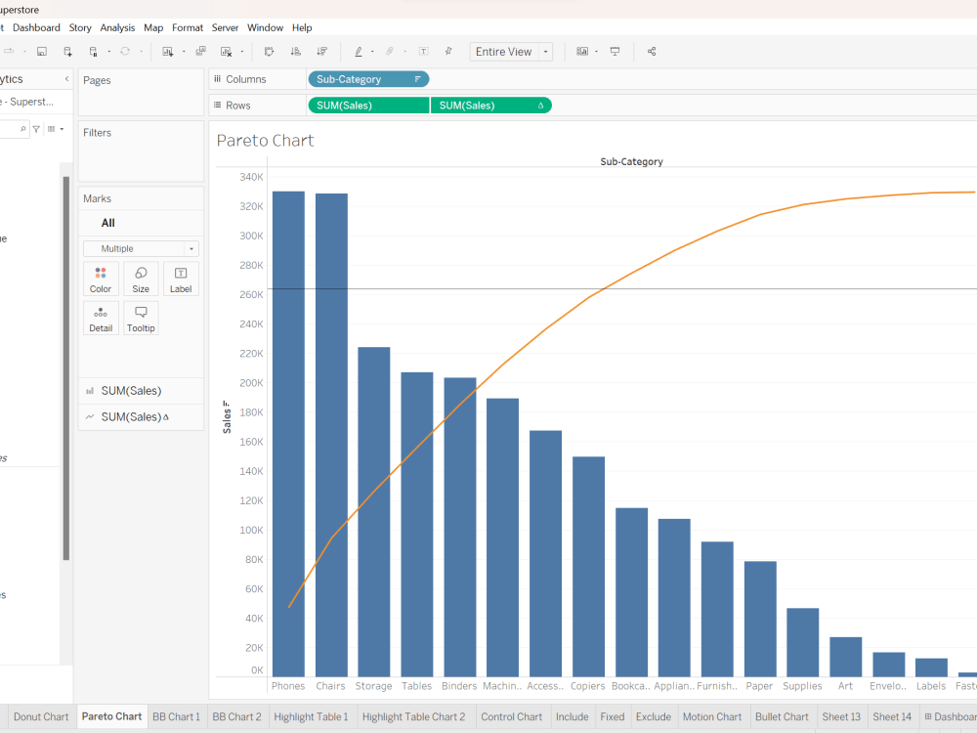Open the Analysis menu
This screenshot has height=733, width=977.
click(117, 27)
